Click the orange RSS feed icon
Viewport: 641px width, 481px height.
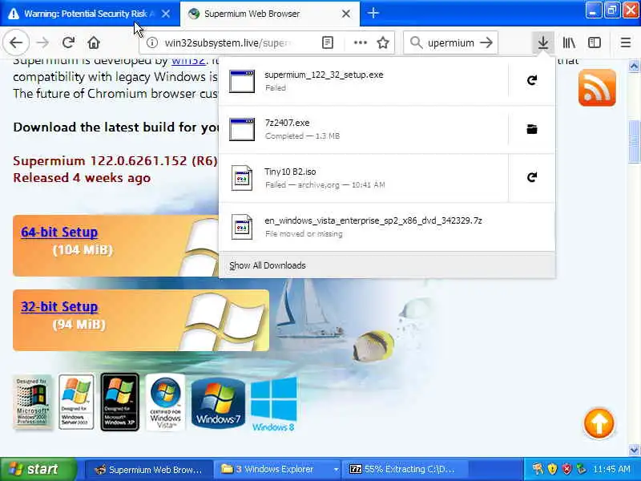click(x=597, y=87)
